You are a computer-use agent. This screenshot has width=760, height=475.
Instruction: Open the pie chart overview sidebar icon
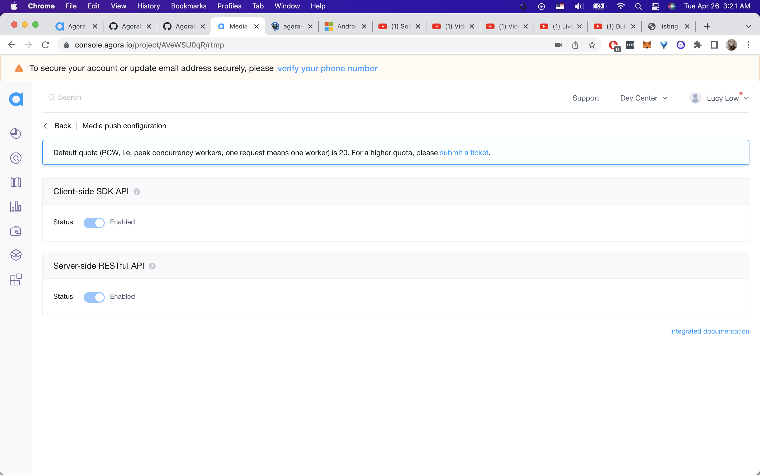coord(16,134)
